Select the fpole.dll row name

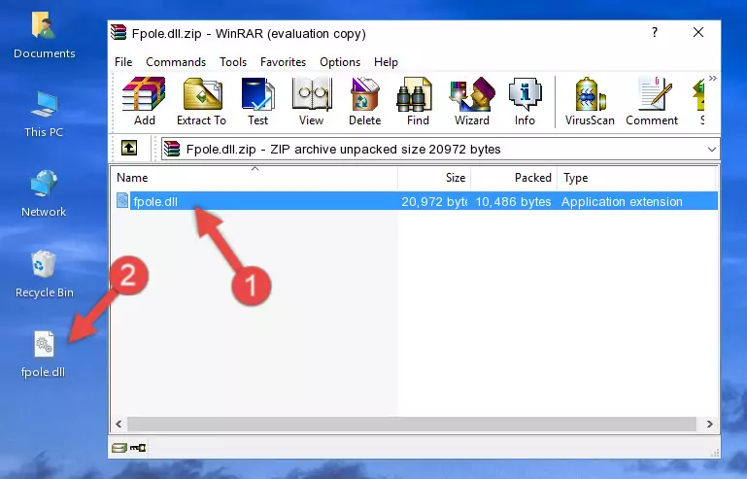(155, 202)
